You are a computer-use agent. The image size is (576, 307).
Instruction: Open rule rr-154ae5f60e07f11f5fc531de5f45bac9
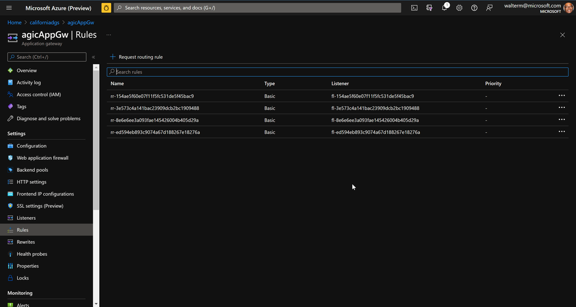(152, 96)
